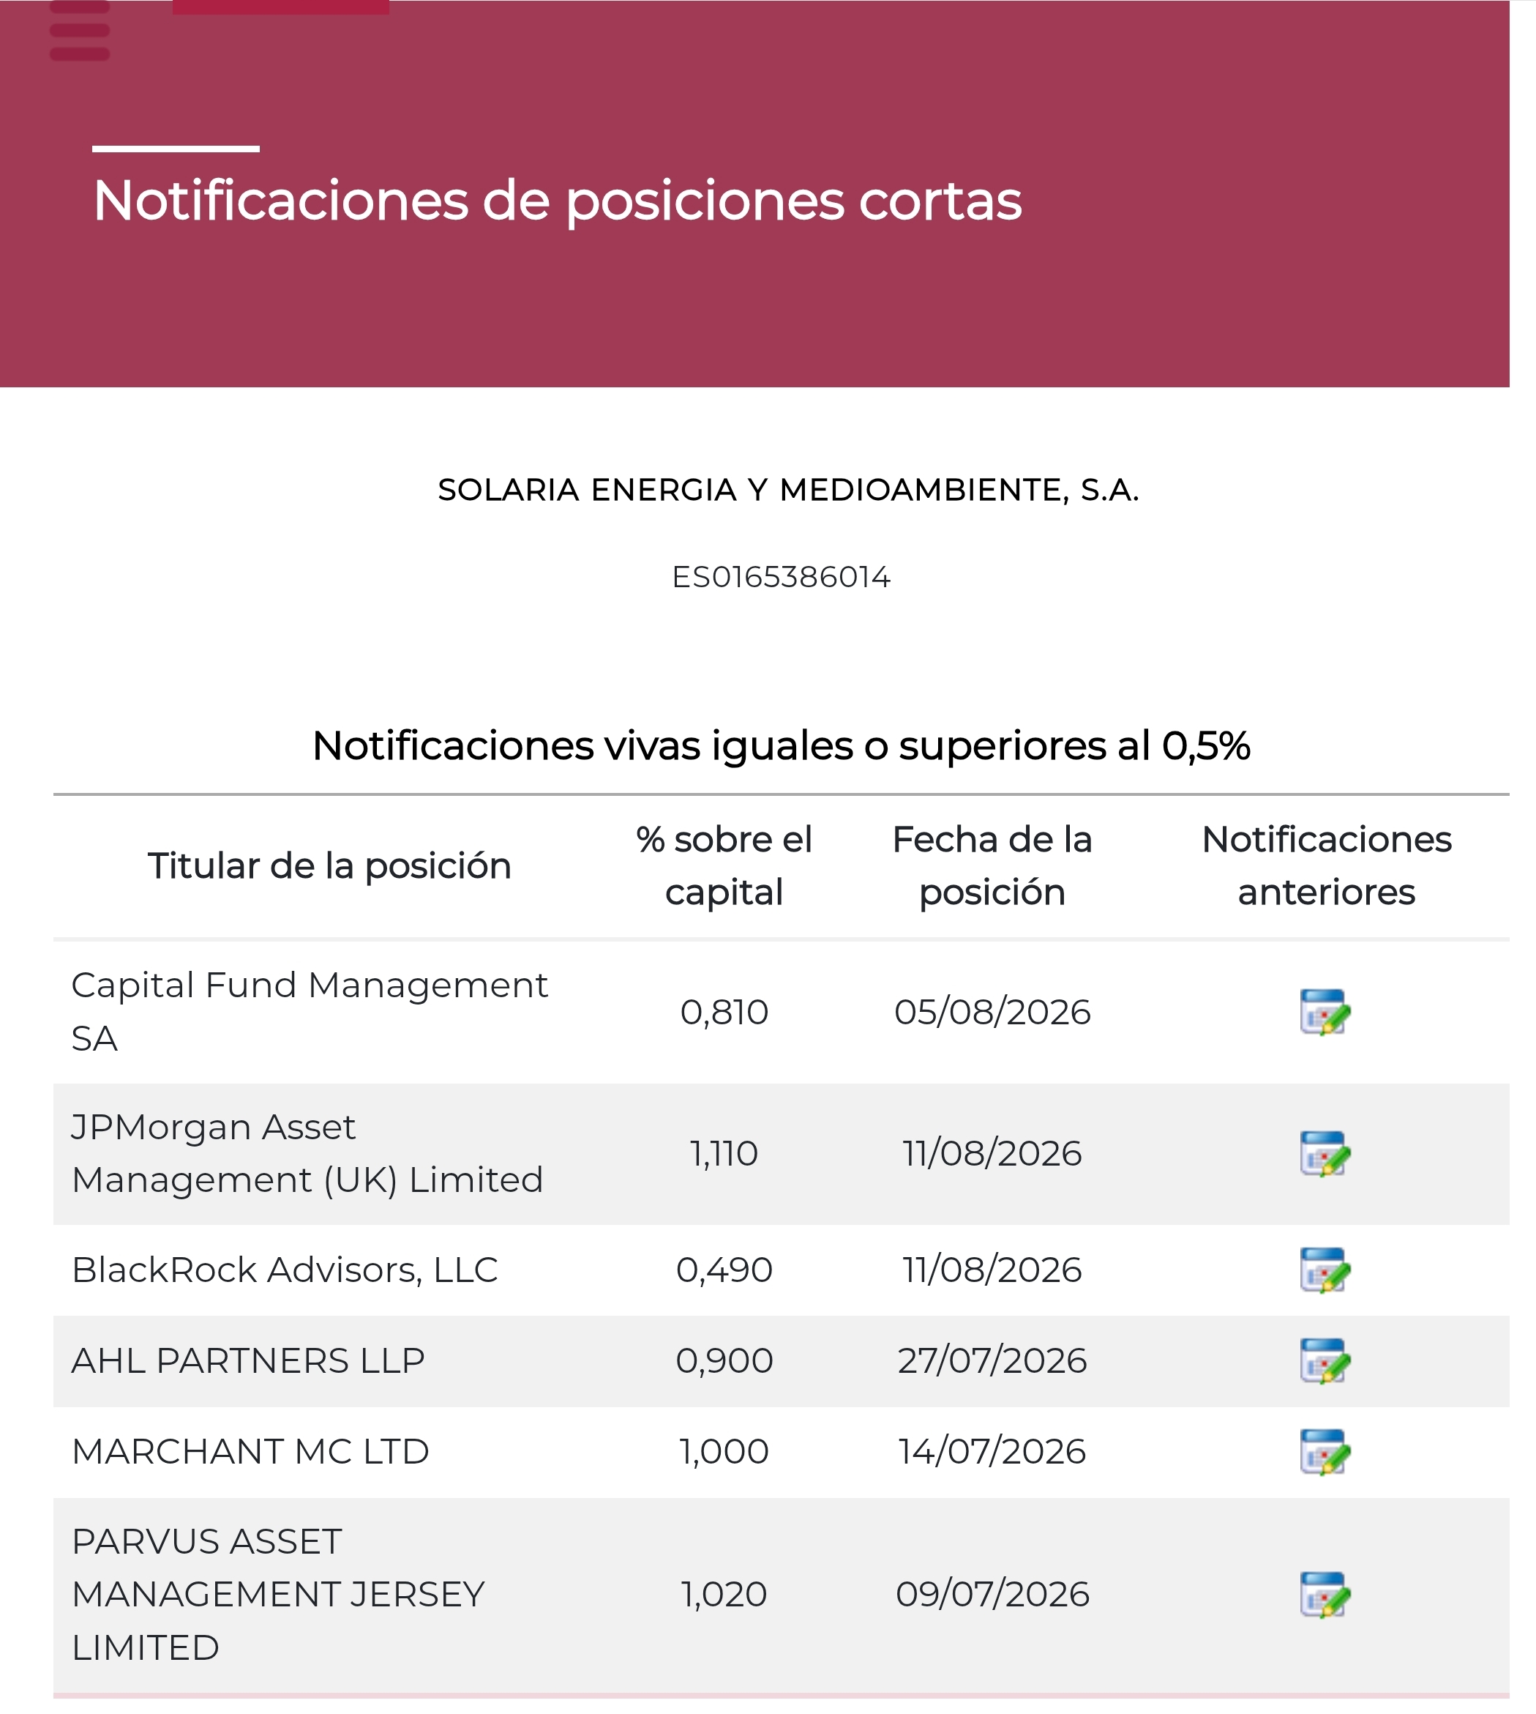Click the 'Notificaciones de posiciones cortas' page title
Image resolution: width=1536 pixels, height=1714 pixels.
point(557,201)
